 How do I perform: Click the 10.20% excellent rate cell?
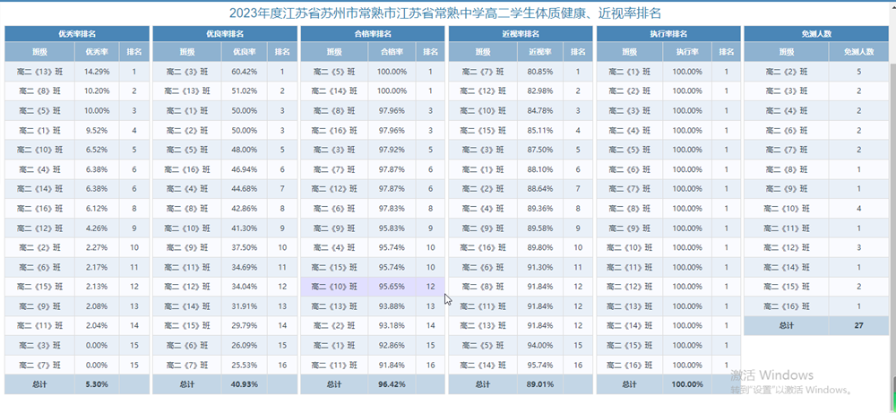97,91
